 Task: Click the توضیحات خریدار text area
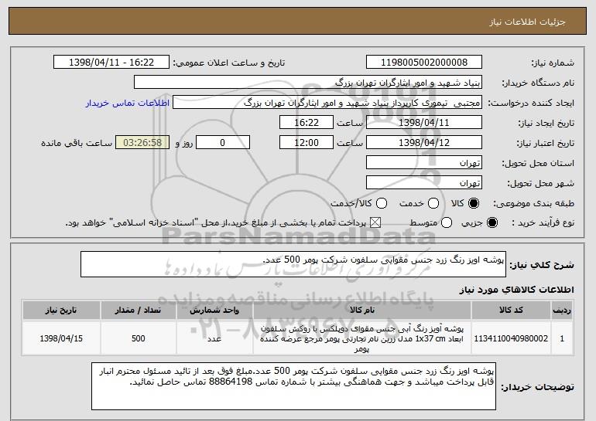point(293,386)
